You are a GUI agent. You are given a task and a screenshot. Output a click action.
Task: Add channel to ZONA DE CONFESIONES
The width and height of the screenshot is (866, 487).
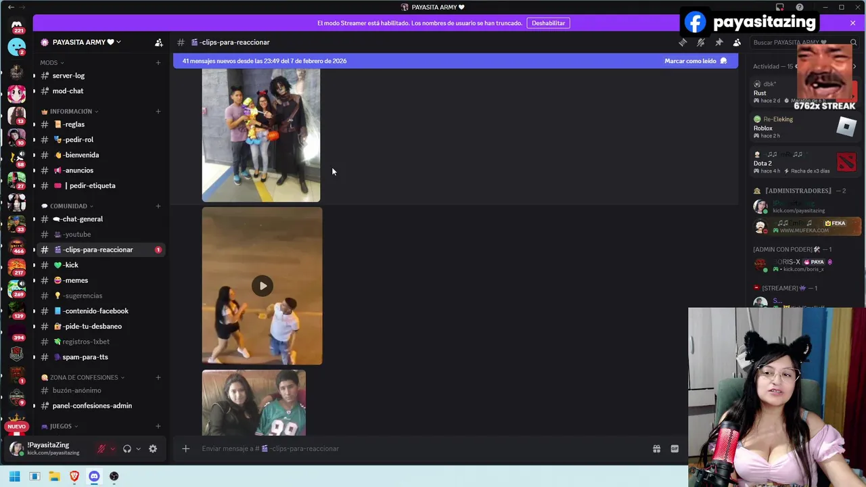[158, 377]
